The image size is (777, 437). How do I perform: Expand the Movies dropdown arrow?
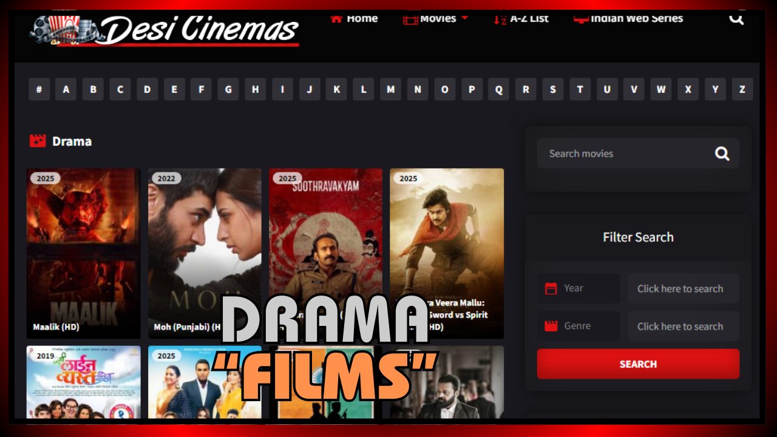click(x=465, y=18)
